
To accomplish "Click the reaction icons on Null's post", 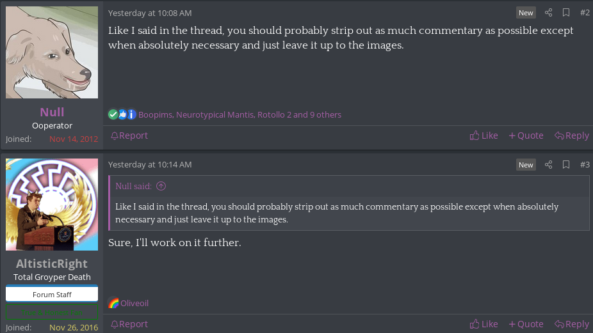I will point(122,114).
